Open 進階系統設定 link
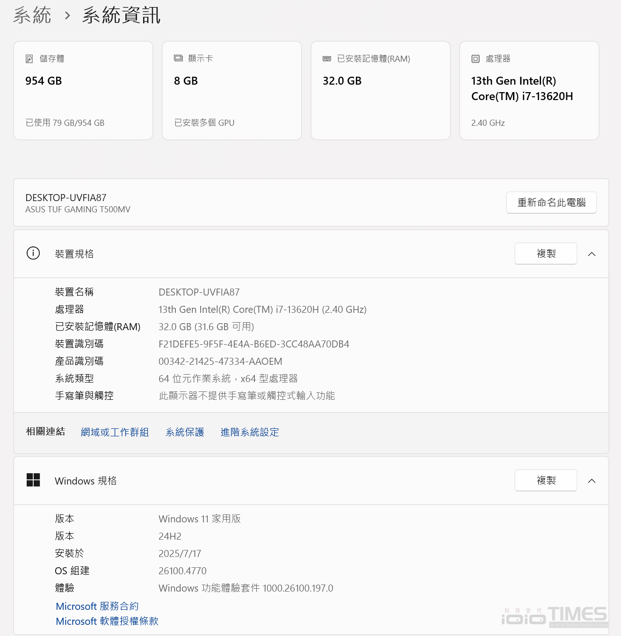Screen dimensions: 621x636 click(250, 432)
